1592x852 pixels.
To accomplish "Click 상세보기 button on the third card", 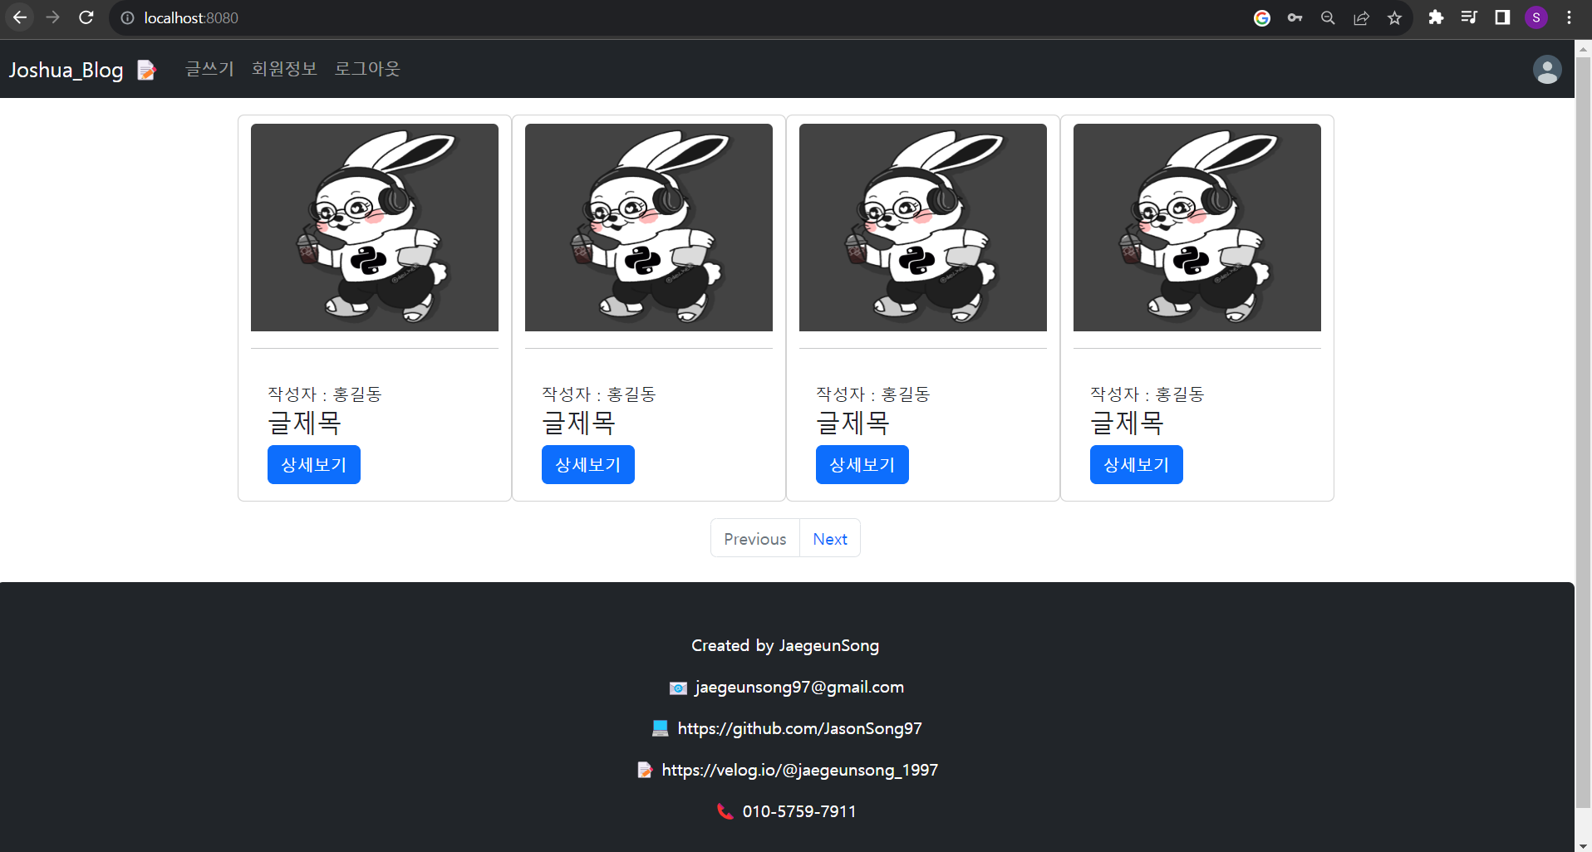I will (862, 464).
